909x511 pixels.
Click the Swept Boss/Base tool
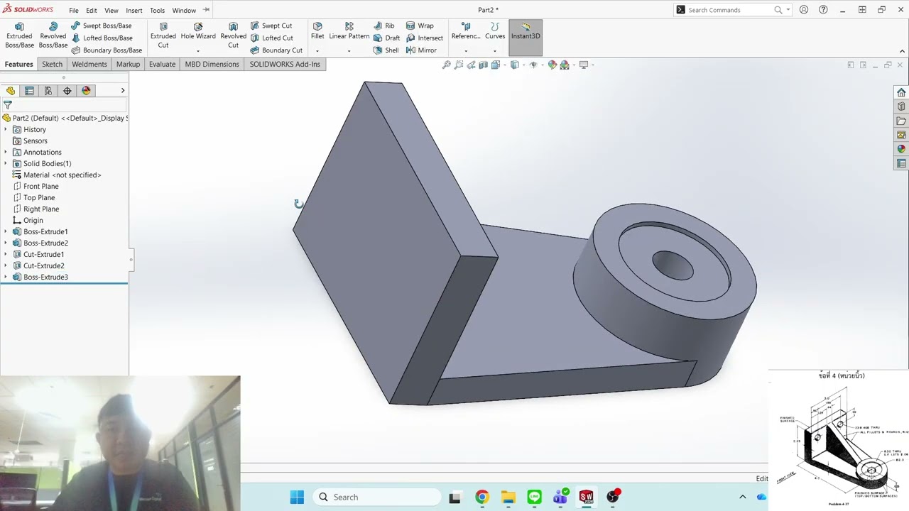pos(101,26)
